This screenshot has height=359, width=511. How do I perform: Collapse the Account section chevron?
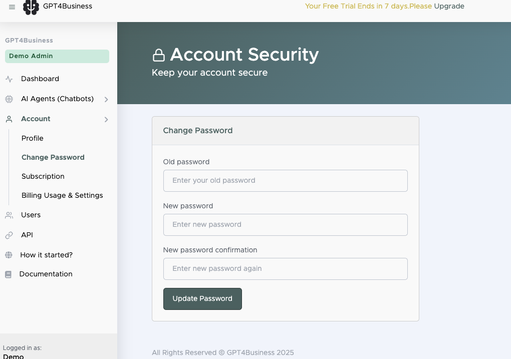[x=106, y=120]
